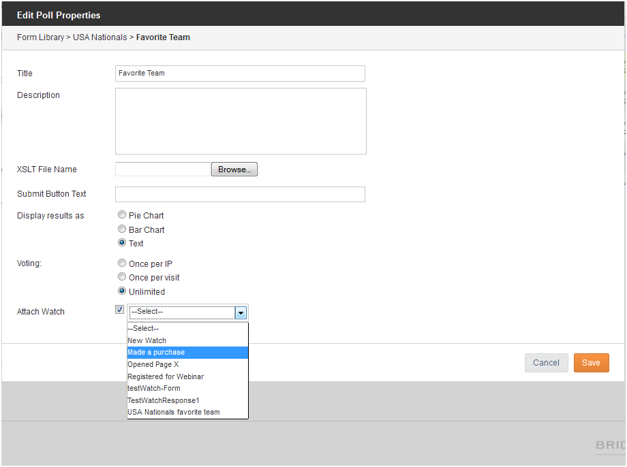Collapse the Attach Watch dropdown arrow

tap(241, 312)
